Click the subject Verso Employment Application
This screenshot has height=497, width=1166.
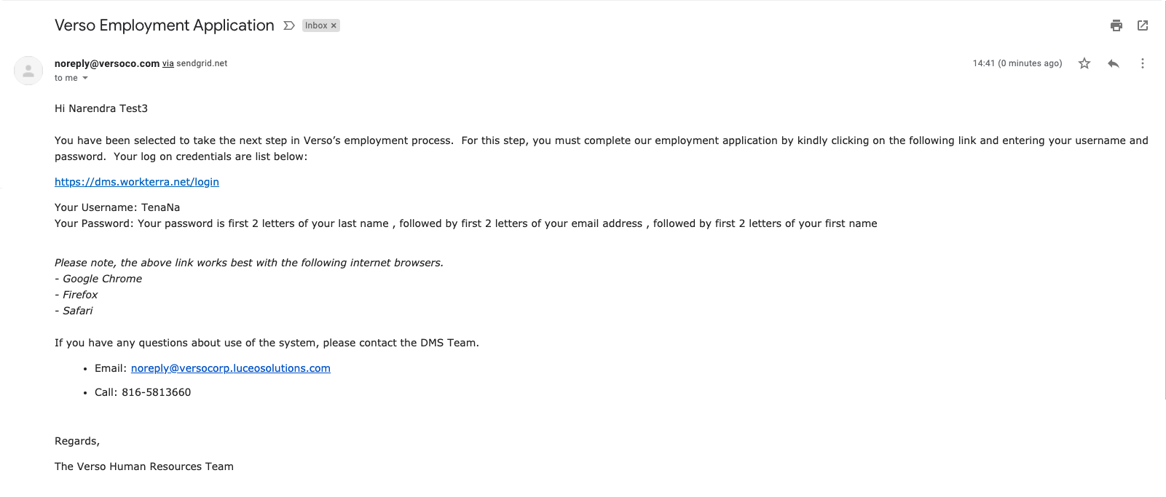click(164, 25)
